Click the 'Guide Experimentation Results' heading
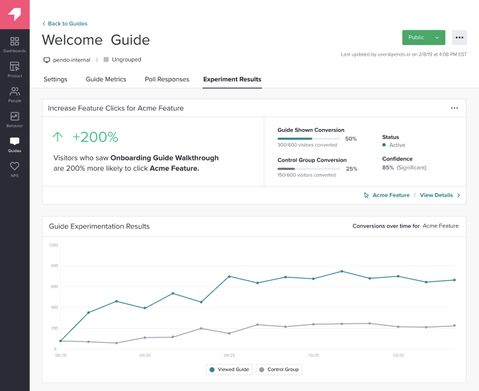The image size is (479, 391). [99, 226]
